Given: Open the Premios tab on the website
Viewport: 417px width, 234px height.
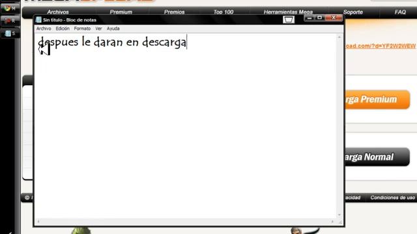Looking at the screenshot, I should click(174, 12).
